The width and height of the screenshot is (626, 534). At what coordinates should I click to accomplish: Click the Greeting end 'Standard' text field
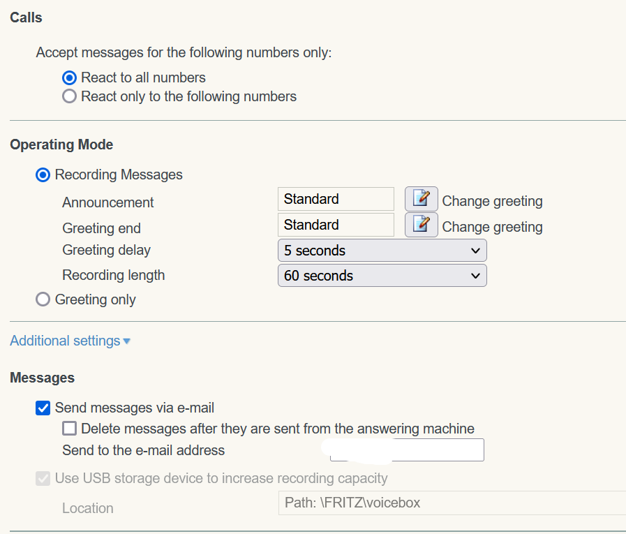(336, 225)
